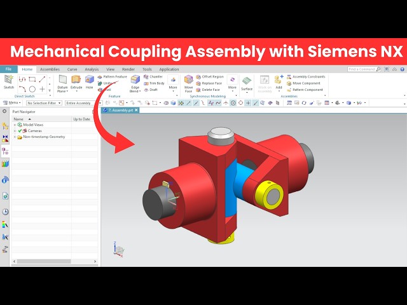This screenshot has height=305, width=407.
Task: Open the Assembly Navigator sidebar tab
Action: click(x=5, y=126)
